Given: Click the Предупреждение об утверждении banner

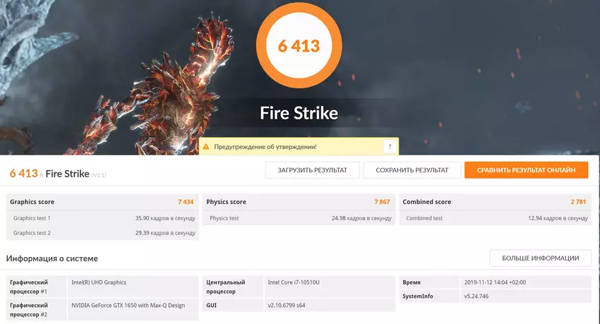Looking at the screenshot, I should pyautogui.click(x=299, y=147).
